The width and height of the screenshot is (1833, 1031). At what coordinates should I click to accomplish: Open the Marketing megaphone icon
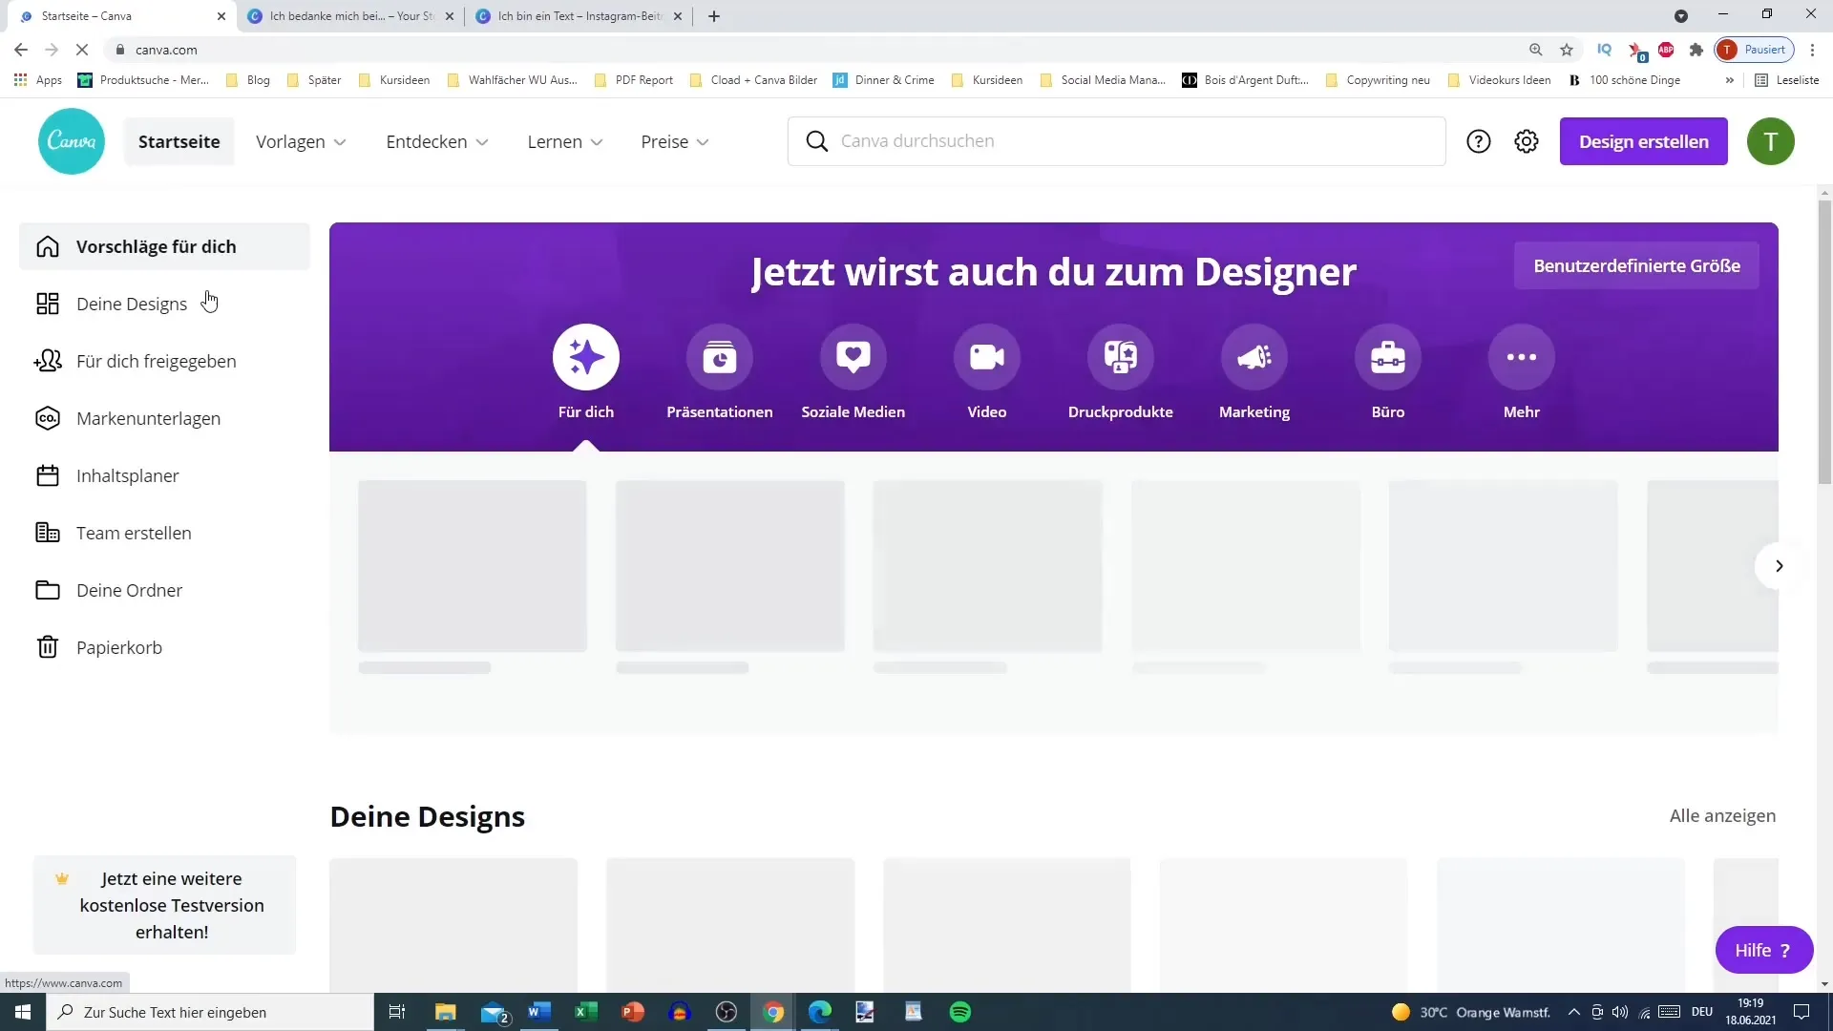pos(1254,357)
